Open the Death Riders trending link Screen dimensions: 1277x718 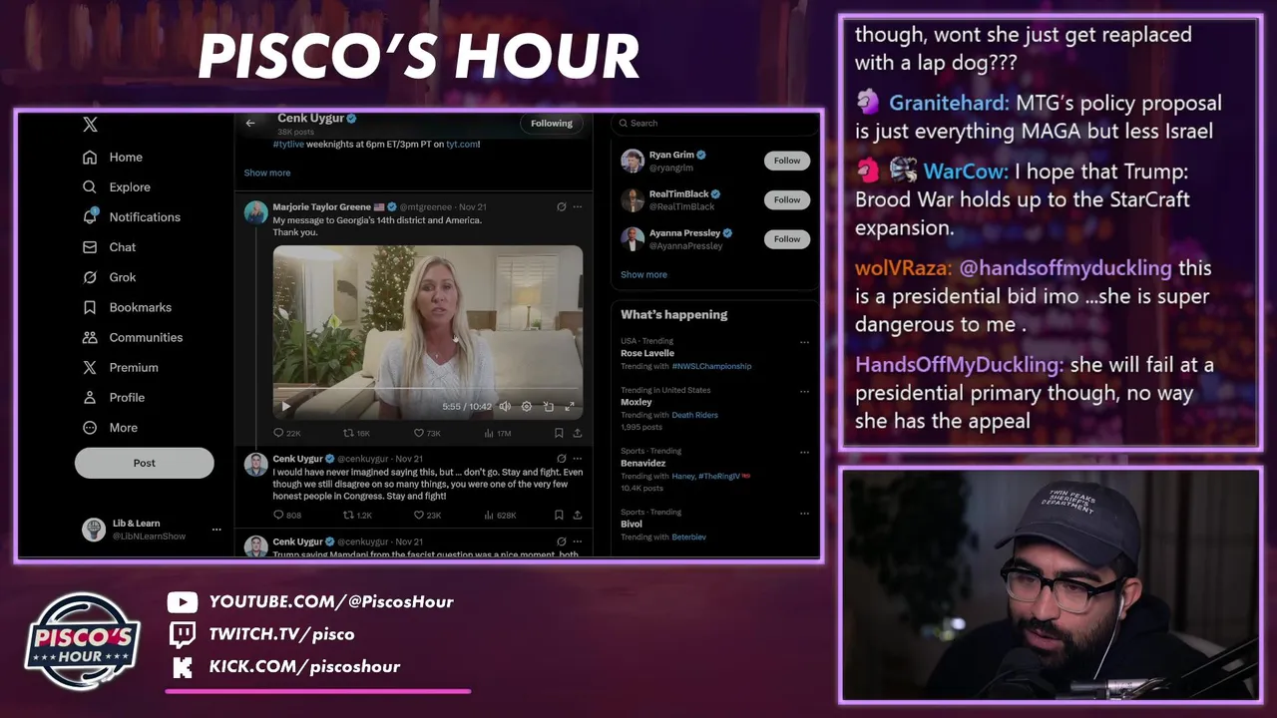tap(694, 415)
